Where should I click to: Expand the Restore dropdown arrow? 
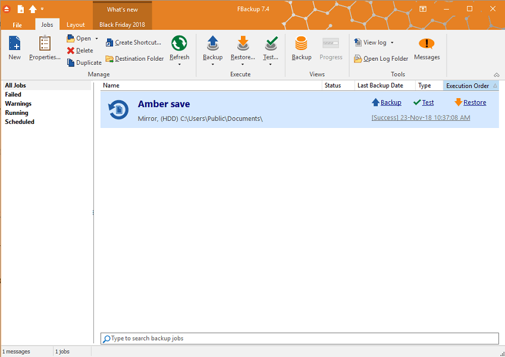[x=243, y=64]
